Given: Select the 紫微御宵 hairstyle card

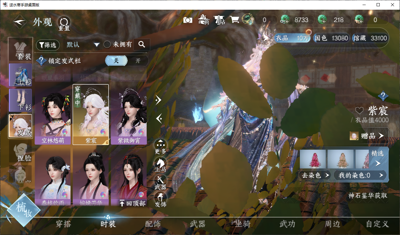Looking at the screenshot, I should pyautogui.click(x=129, y=114).
